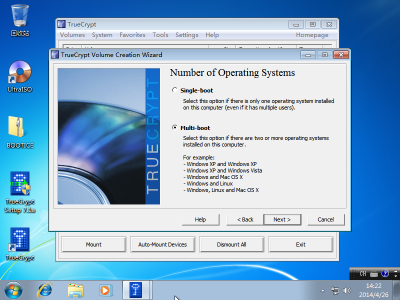Open Windows Media Player from the taskbar

click(x=105, y=290)
